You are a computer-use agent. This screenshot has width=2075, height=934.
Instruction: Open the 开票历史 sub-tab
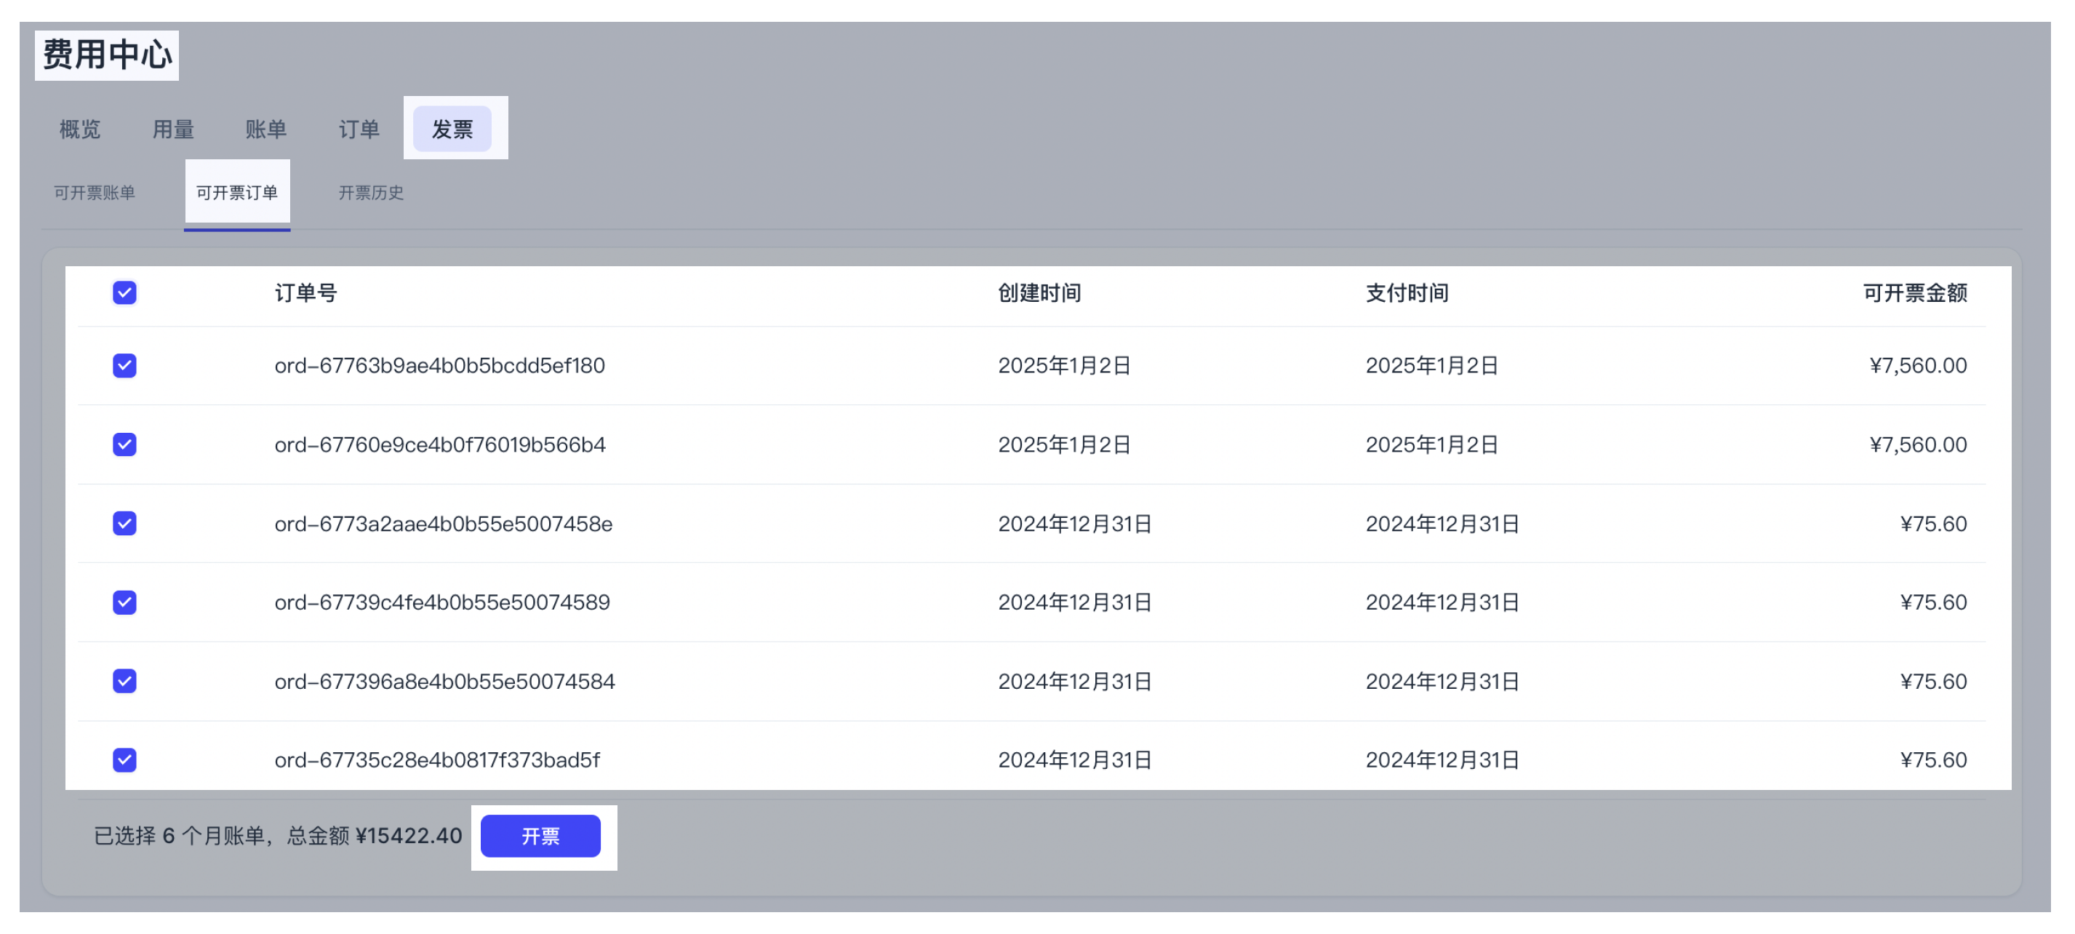372,193
